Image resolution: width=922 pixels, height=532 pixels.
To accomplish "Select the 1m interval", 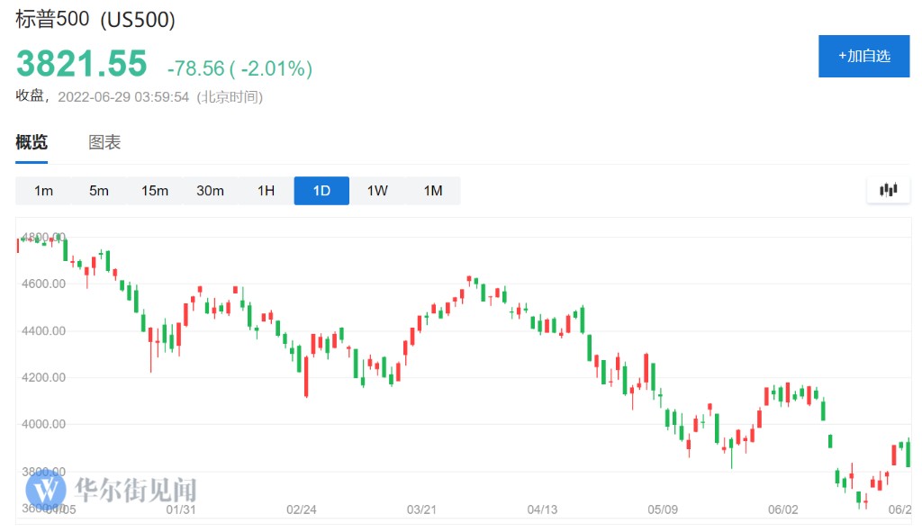I will (43, 191).
